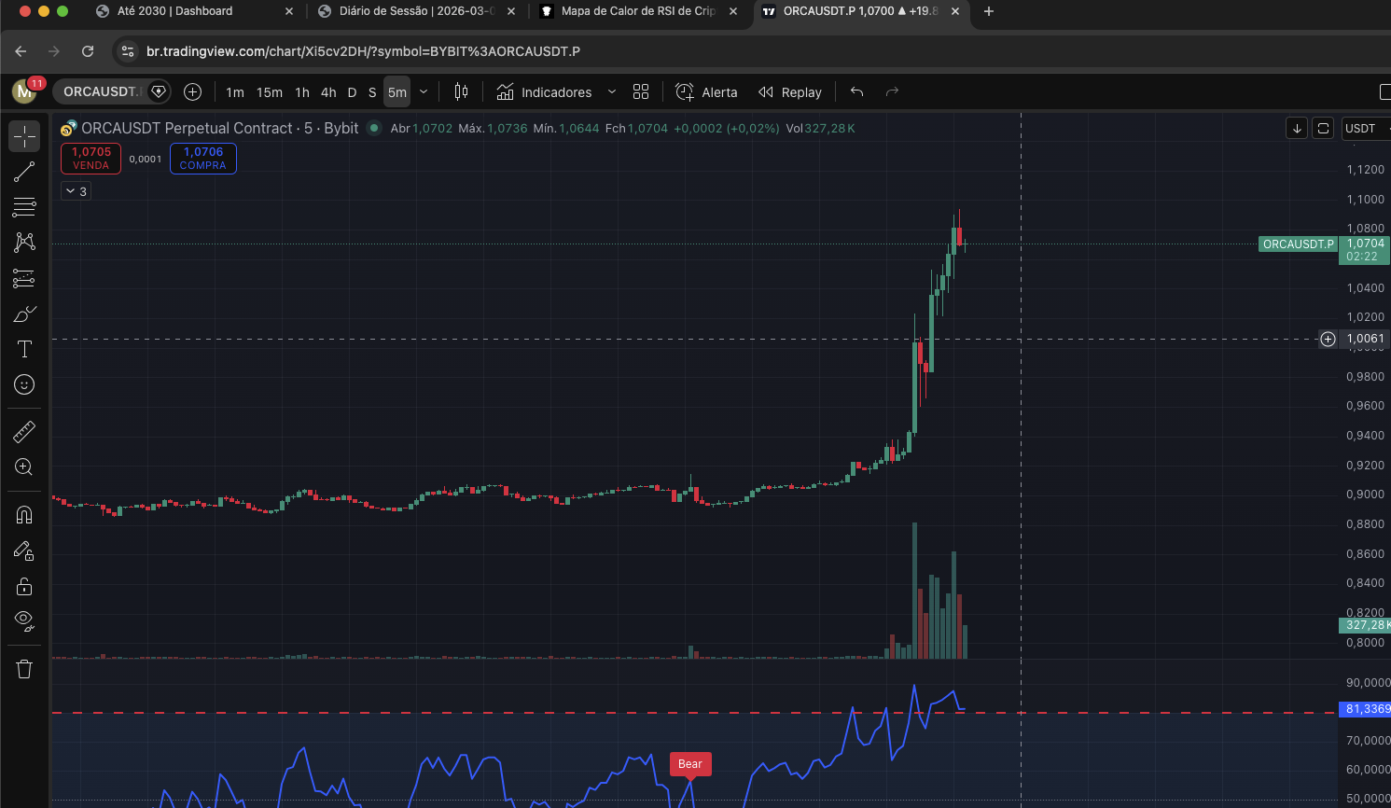Hide all drawings with eye icon
1391x808 pixels.
24,620
